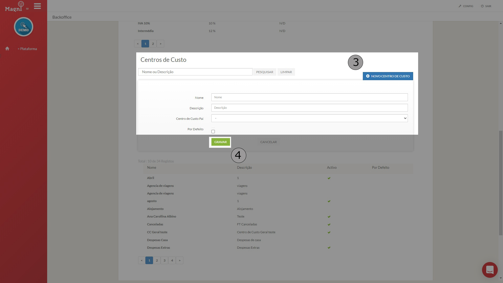Viewport: 503px width, 283px height.
Task: Click next arrow in cost centers pagination
Action: tap(179, 260)
